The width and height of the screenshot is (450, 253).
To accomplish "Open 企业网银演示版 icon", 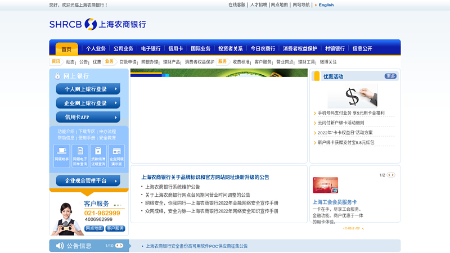I will pyautogui.click(x=116, y=156).
